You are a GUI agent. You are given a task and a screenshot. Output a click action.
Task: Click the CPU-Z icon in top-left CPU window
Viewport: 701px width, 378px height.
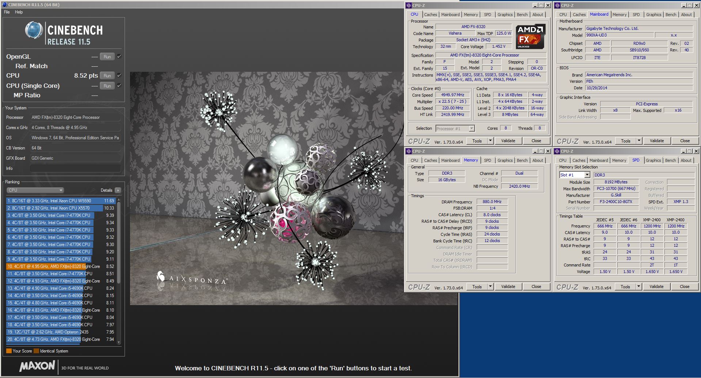pyautogui.click(x=409, y=5)
